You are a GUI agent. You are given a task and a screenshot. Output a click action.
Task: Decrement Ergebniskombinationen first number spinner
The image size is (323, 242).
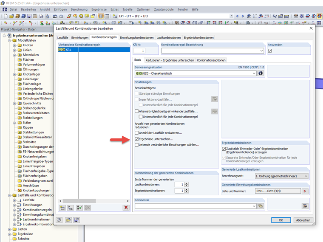187,192
